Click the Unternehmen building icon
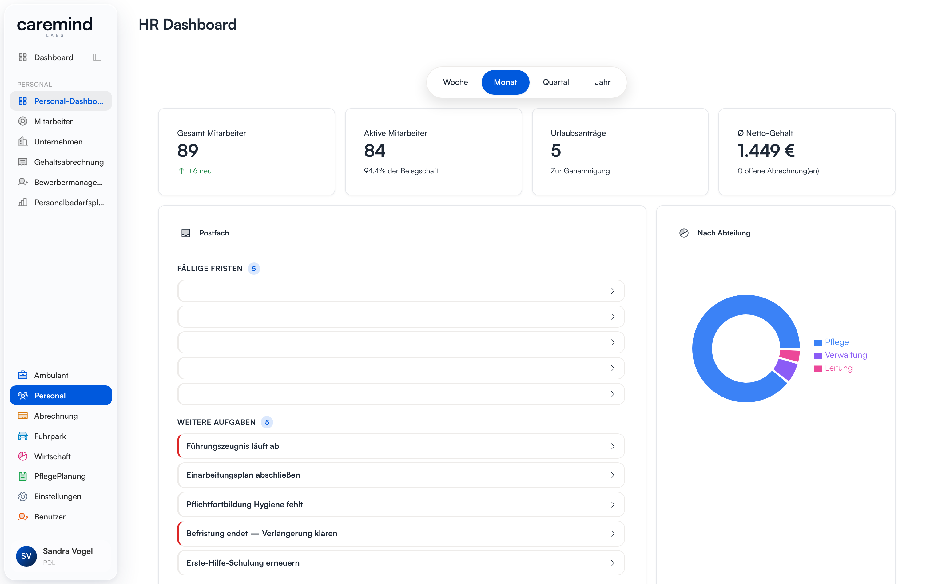Image resolution: width=930 pixels, height=584 pixels. point(23,142)
